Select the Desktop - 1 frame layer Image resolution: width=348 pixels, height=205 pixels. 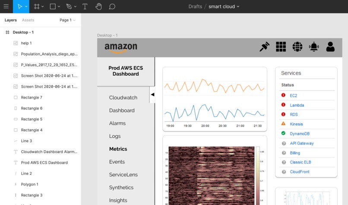pos(41,32)
